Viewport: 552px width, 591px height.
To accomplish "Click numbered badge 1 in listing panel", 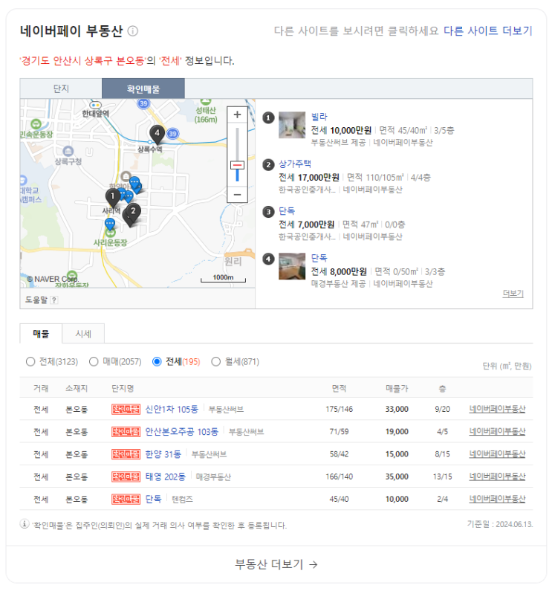I will click(268, 117).
